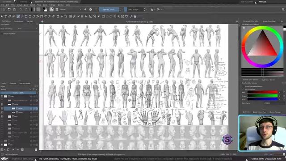Image resolution: width=286 pixels, height=161 pixels.
Task: Open the Layer menu
Action: click(x=26, y=5)
